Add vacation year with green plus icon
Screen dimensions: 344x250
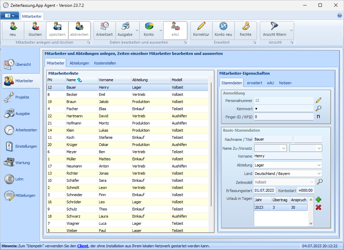point(318,200)
